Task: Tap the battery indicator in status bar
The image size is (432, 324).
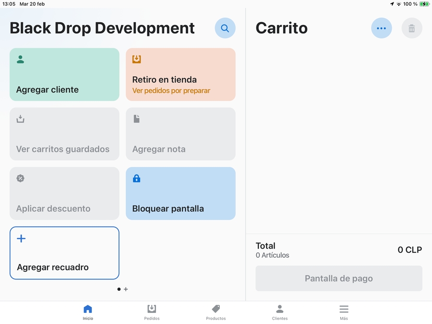Action: tap(424, 4)
